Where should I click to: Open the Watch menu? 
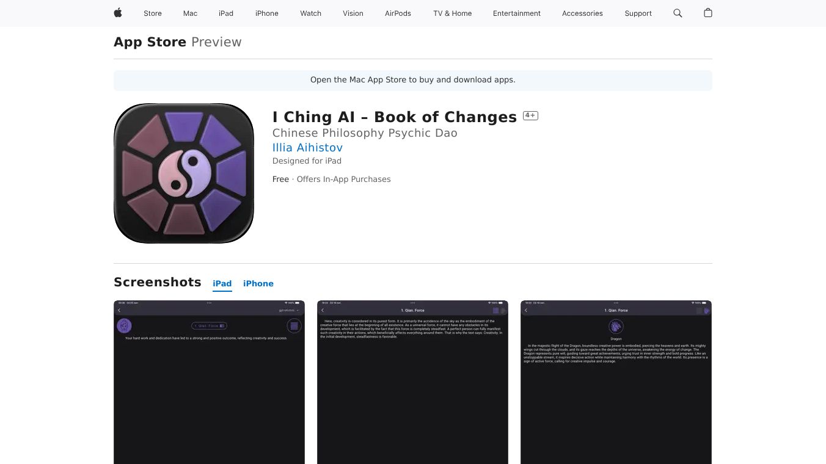click(x=311, y=13)
